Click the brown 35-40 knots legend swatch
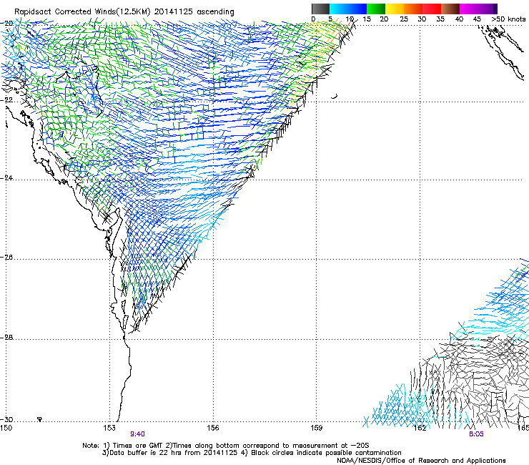Image resolution: width=529 pixels, height=465 pixels. coord(450,9)
